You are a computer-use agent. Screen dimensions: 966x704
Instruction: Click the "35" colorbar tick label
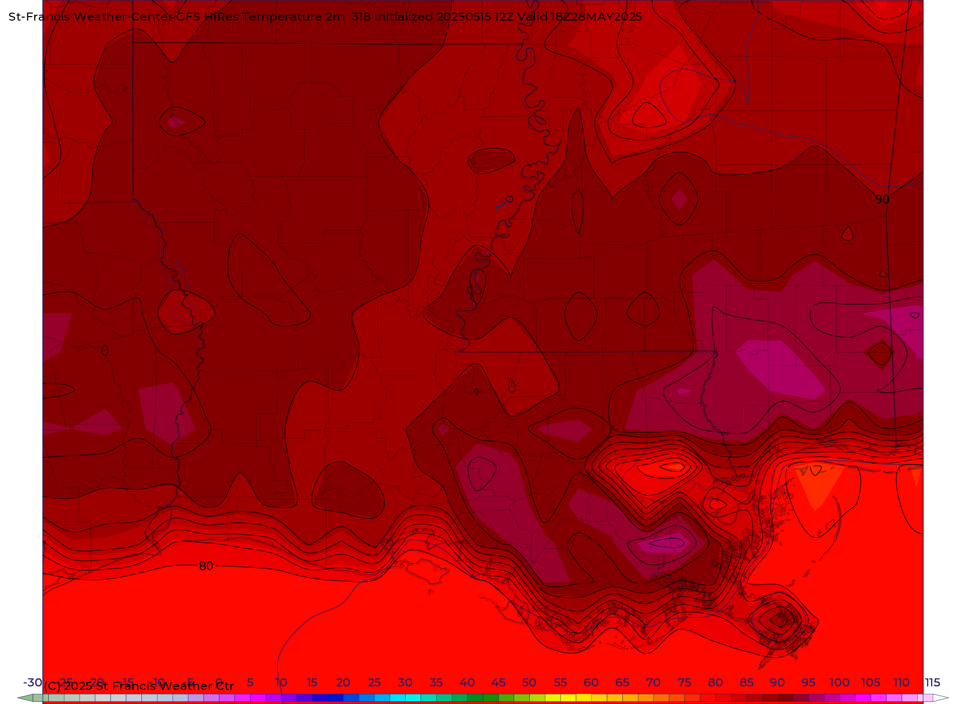tap(436, 682)
